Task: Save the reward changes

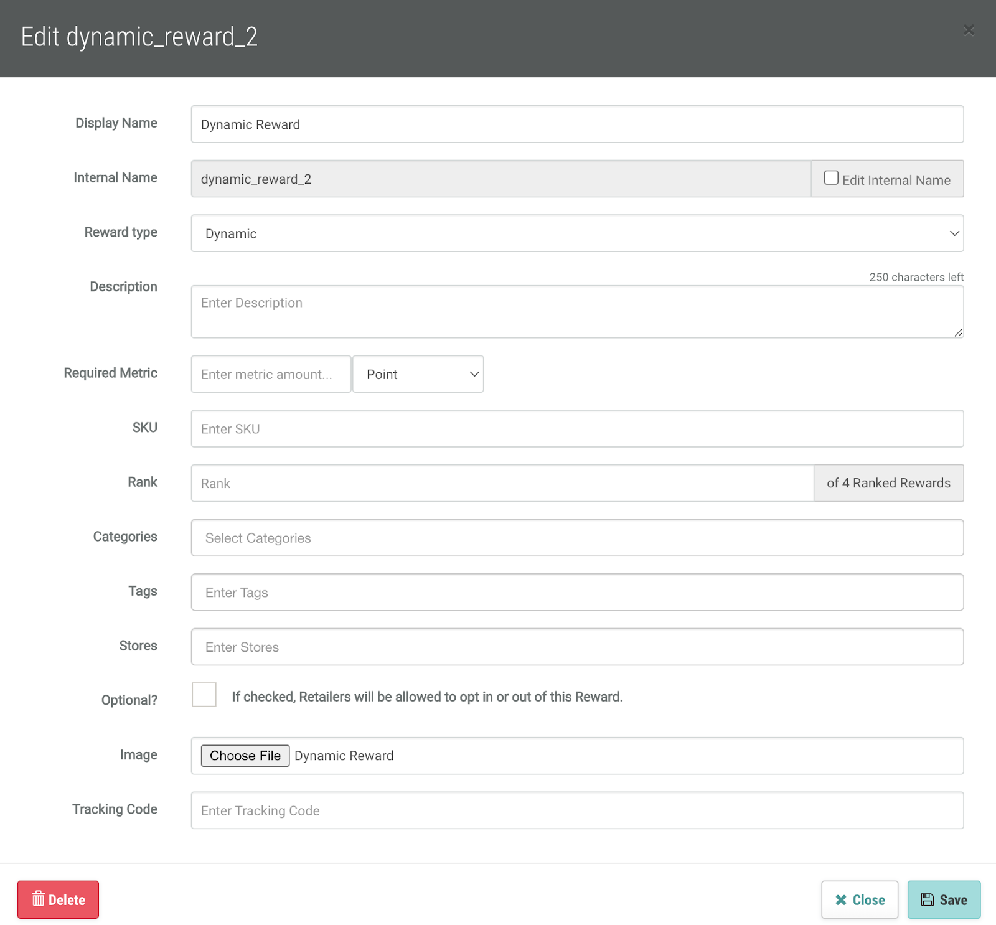Action: (944, 899)
